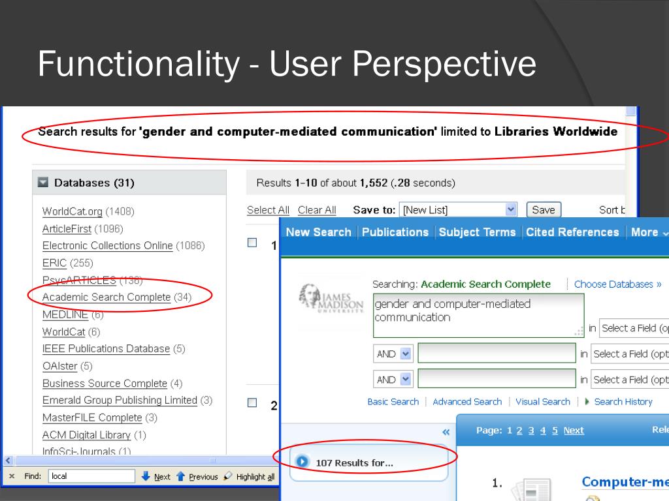
Task: Open Electronic Collections Online results
Action: coord(108,246)
